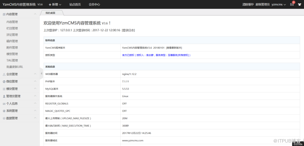Click the MySQL version 5.5.53 value
Viewport: 304px width, 146px height.
126,89
